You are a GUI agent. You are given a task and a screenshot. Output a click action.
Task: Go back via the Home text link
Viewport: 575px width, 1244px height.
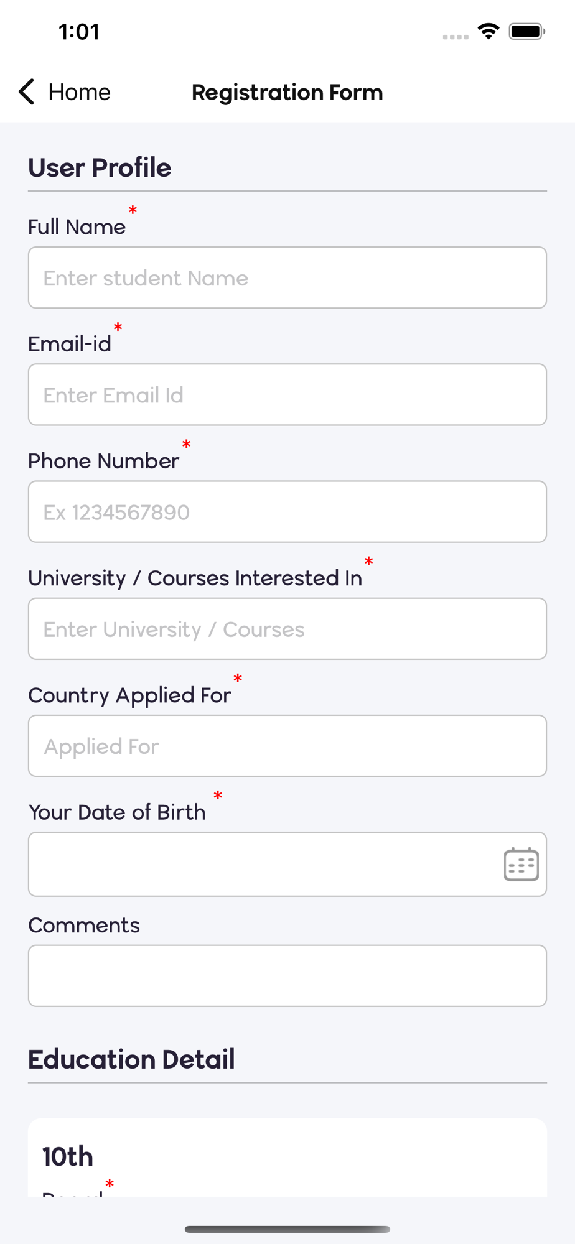79,92
